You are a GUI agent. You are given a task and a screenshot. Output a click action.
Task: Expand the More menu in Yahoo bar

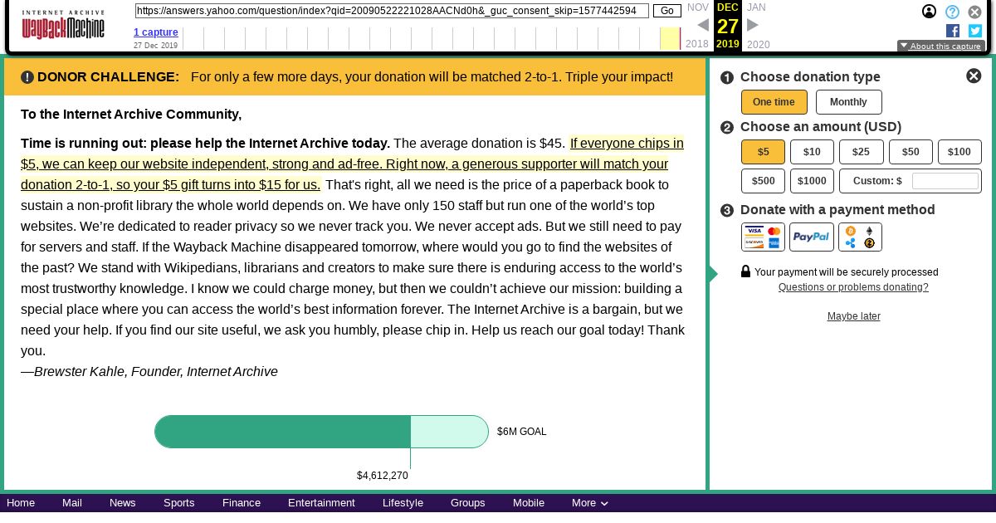[589, 503]
